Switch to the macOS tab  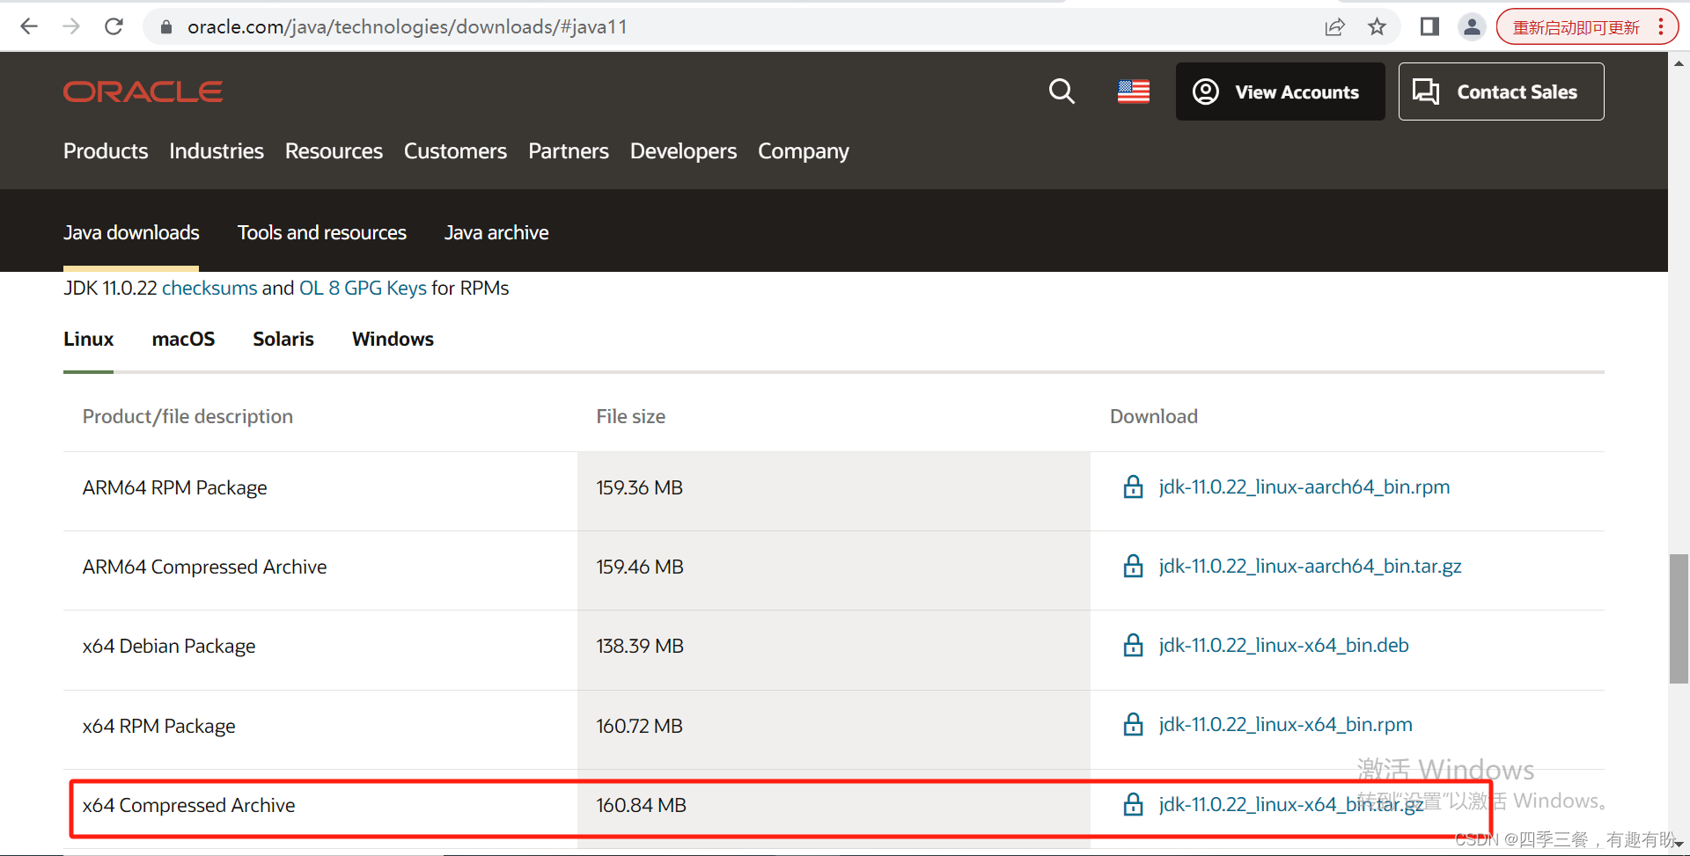[183, 339]
